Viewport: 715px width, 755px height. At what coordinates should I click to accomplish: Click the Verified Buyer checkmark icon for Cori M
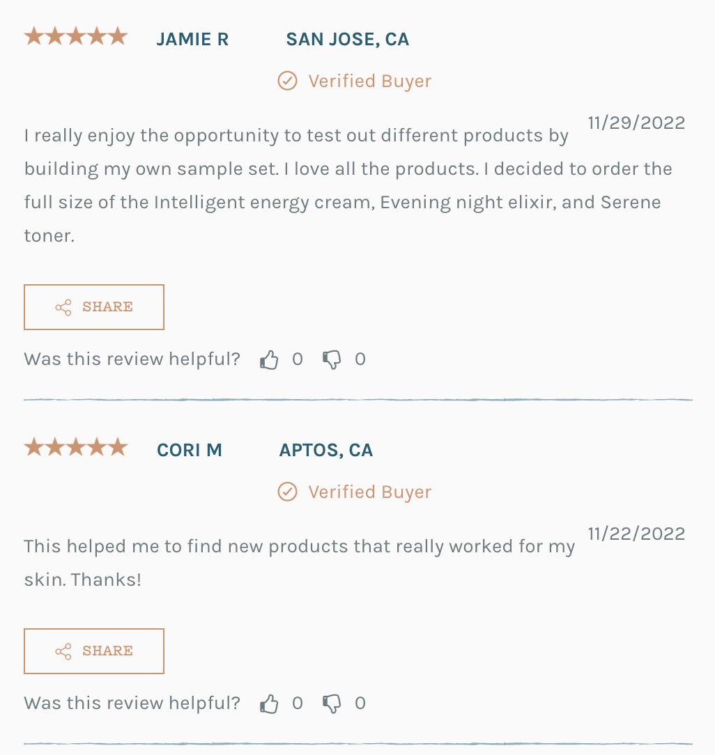pos(287,492)
